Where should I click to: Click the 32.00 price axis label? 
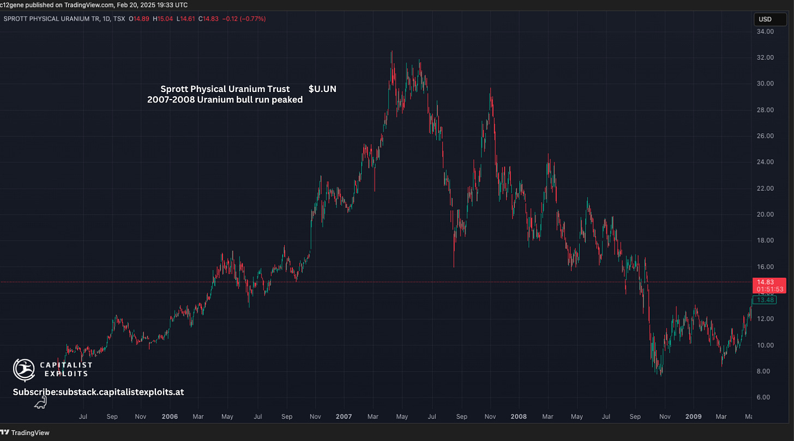tap(766, 58)
